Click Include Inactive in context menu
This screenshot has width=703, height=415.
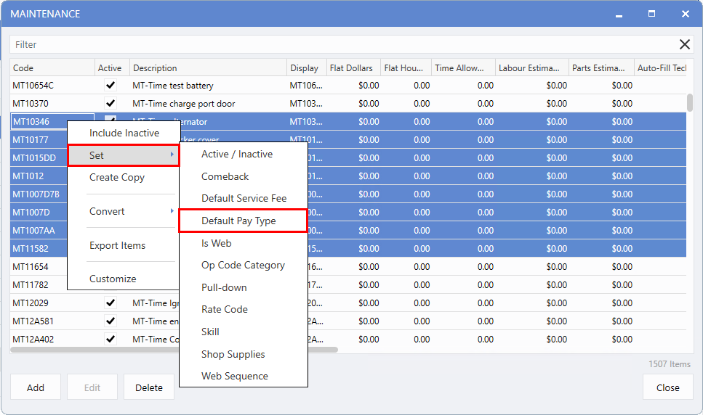[124, 133]
